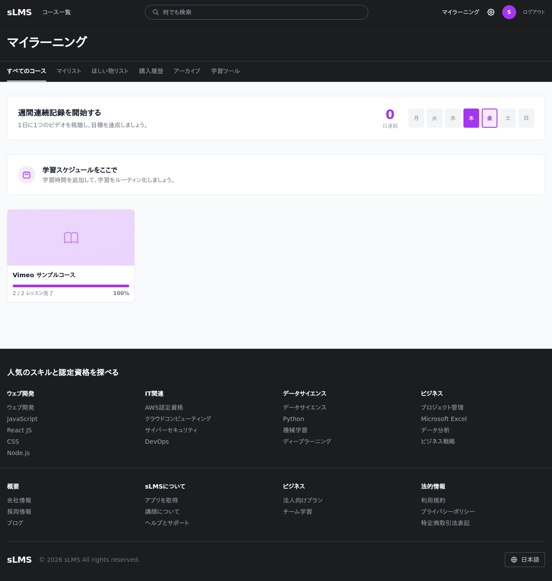Switch to the 購入履歴 tab
The image size is (552, 581).
pyautogui.click(x=151, y=71)
